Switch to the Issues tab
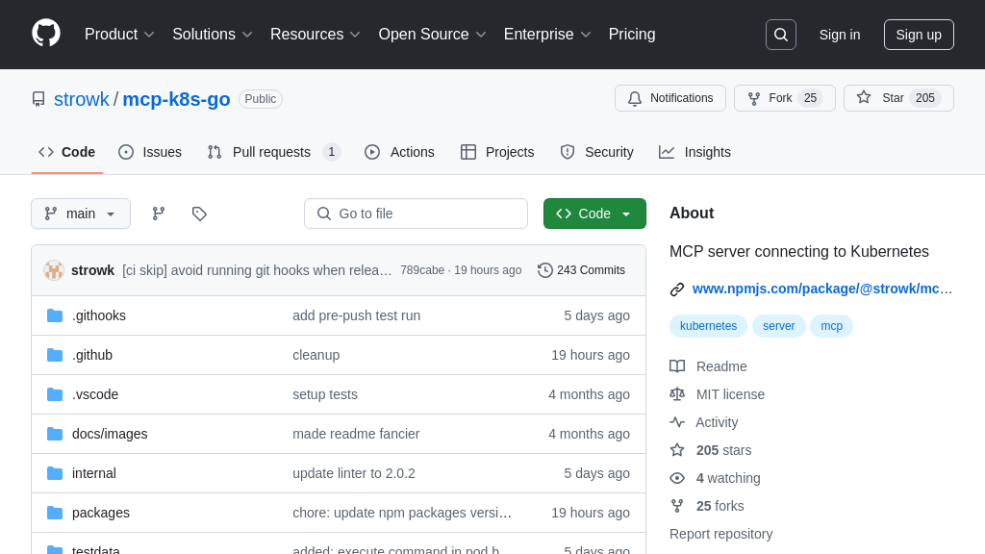Screen dimensions: 985x554 click(150, 152)
